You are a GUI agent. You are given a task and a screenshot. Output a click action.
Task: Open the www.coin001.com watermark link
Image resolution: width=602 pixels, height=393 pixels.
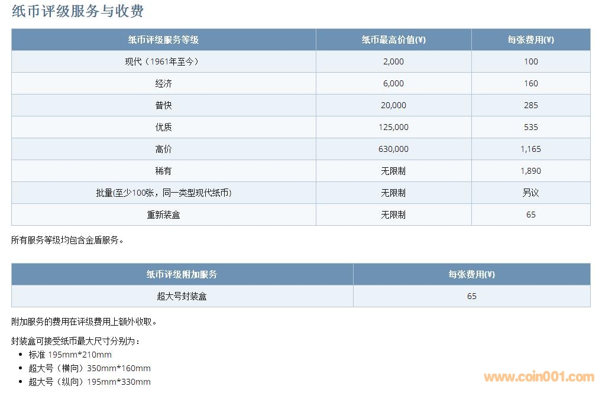(539, 377)
